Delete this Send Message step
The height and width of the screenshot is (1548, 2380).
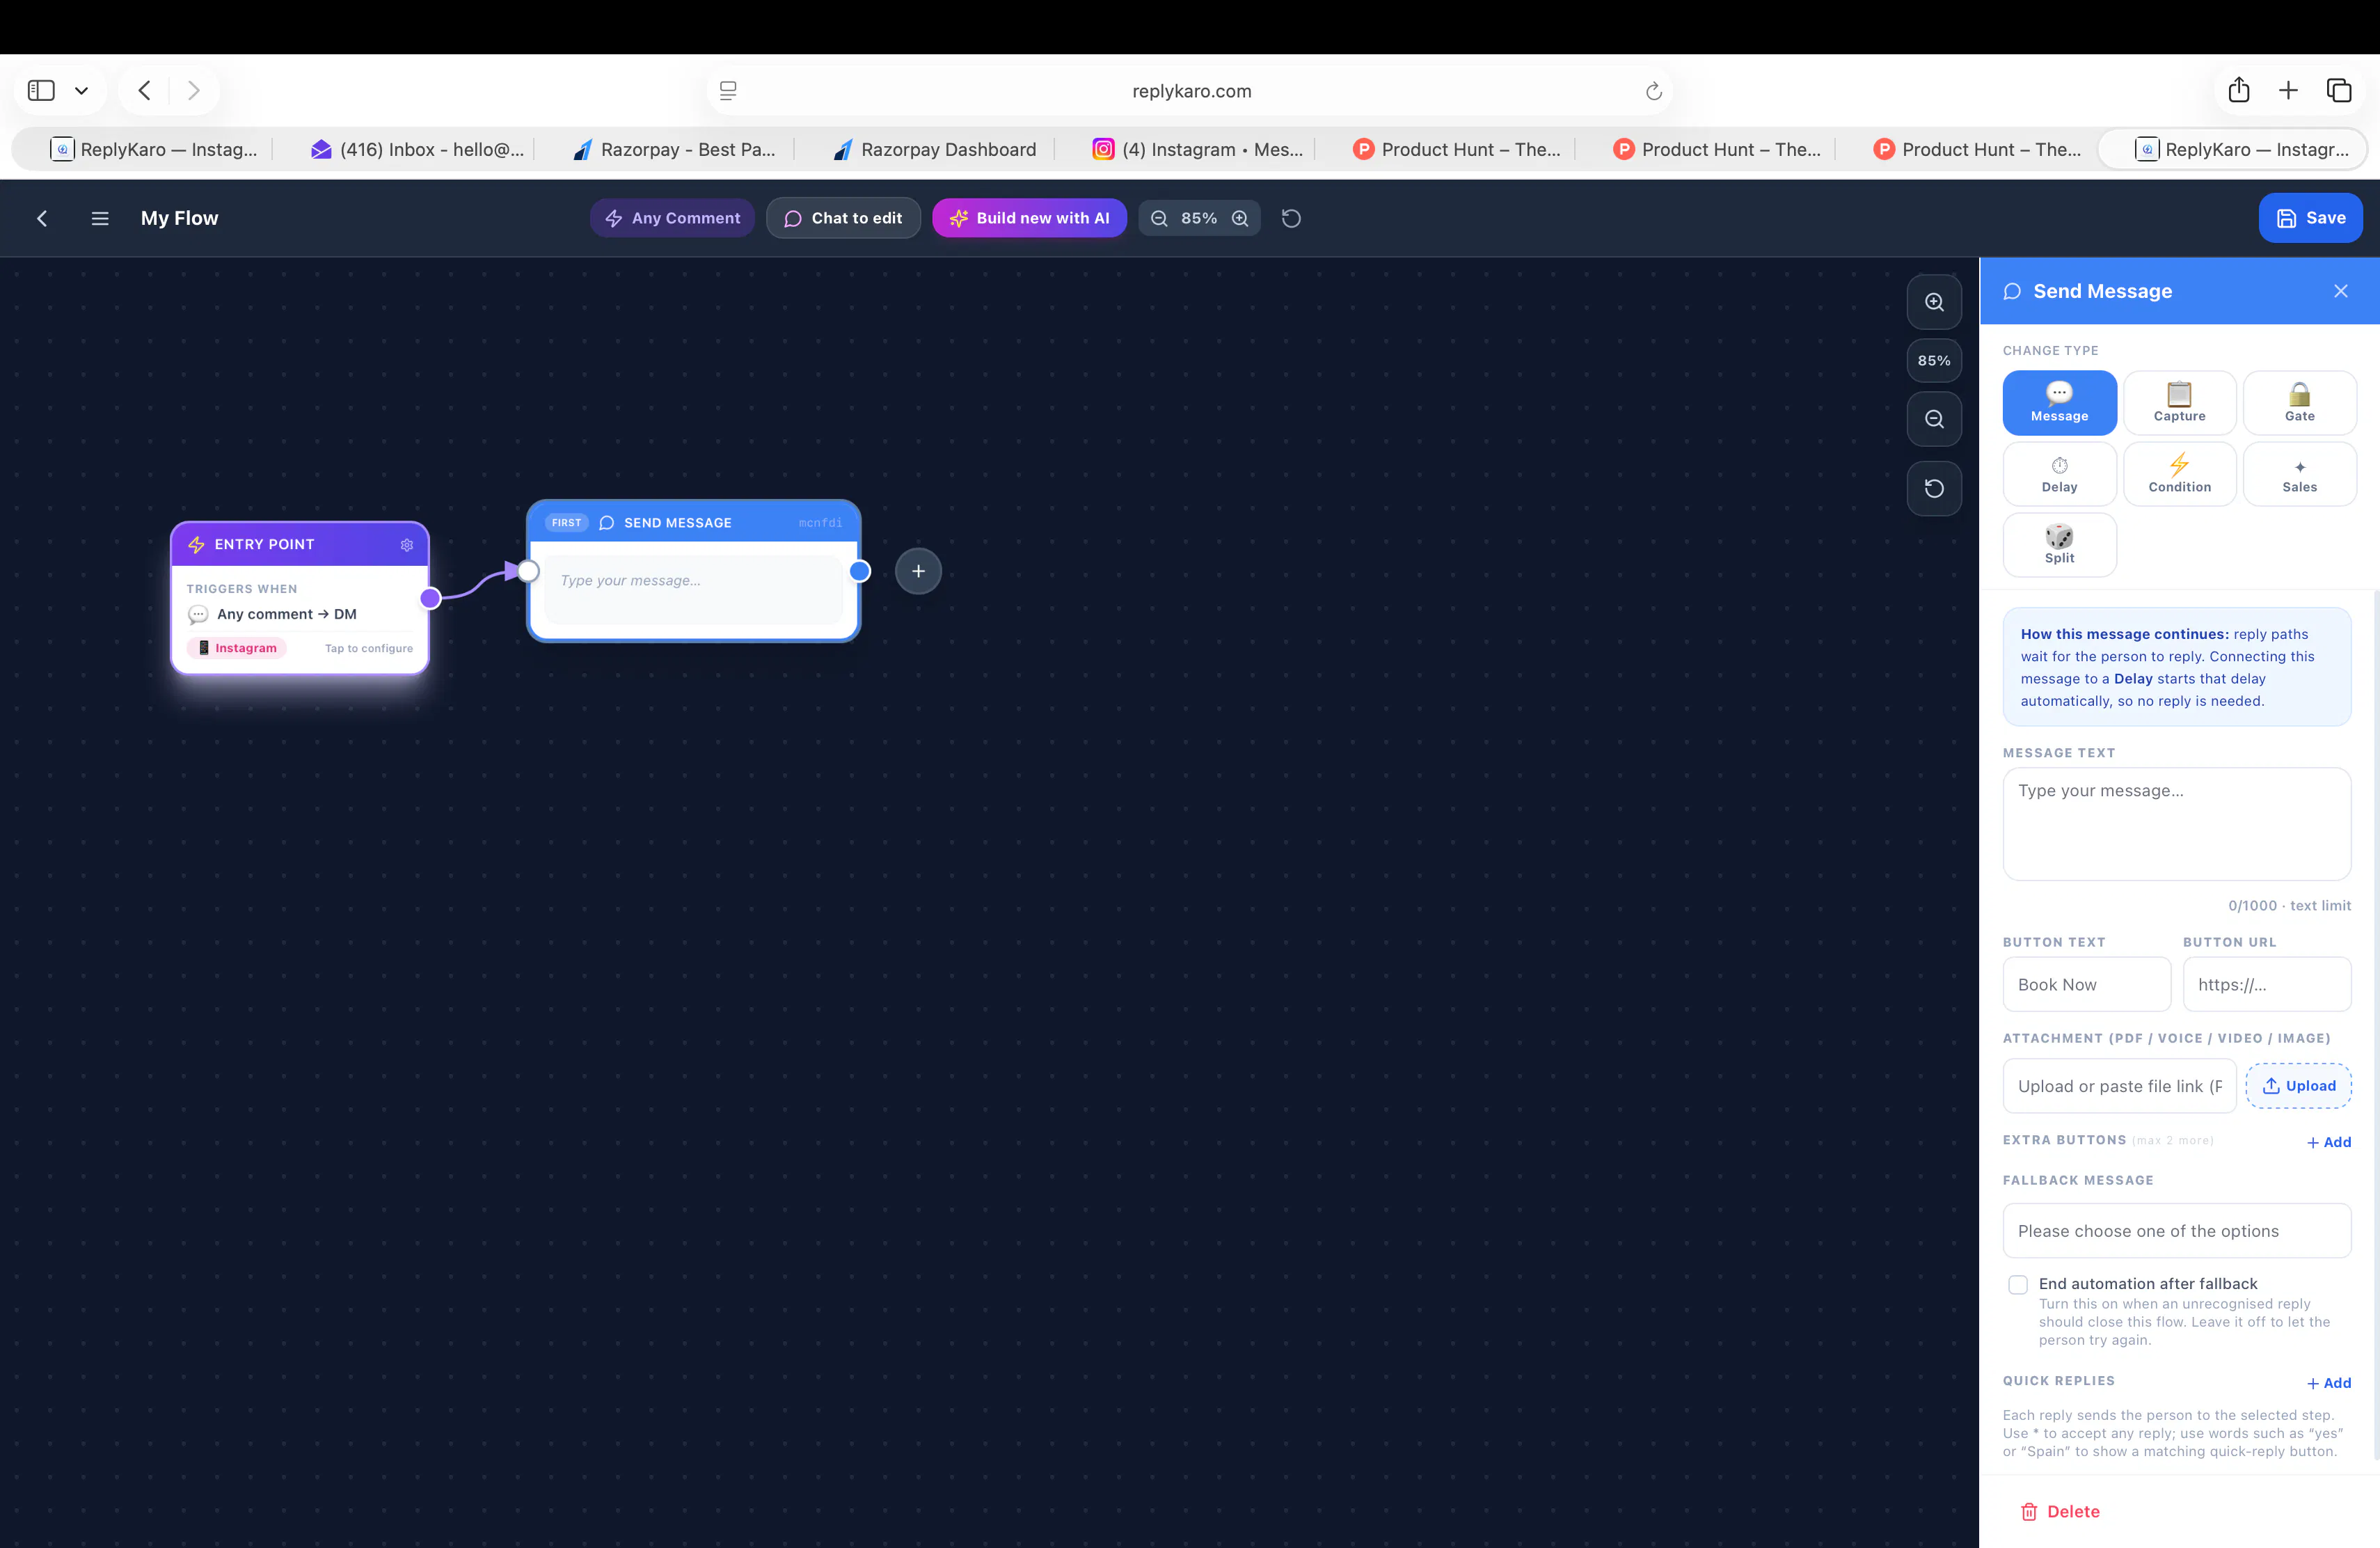click(x=2060, y=1512)
